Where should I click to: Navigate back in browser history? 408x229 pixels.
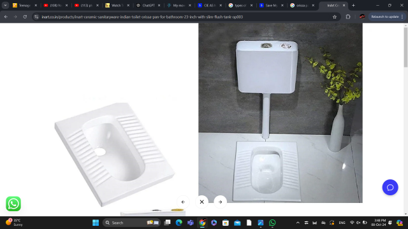[x=6, y=17]
